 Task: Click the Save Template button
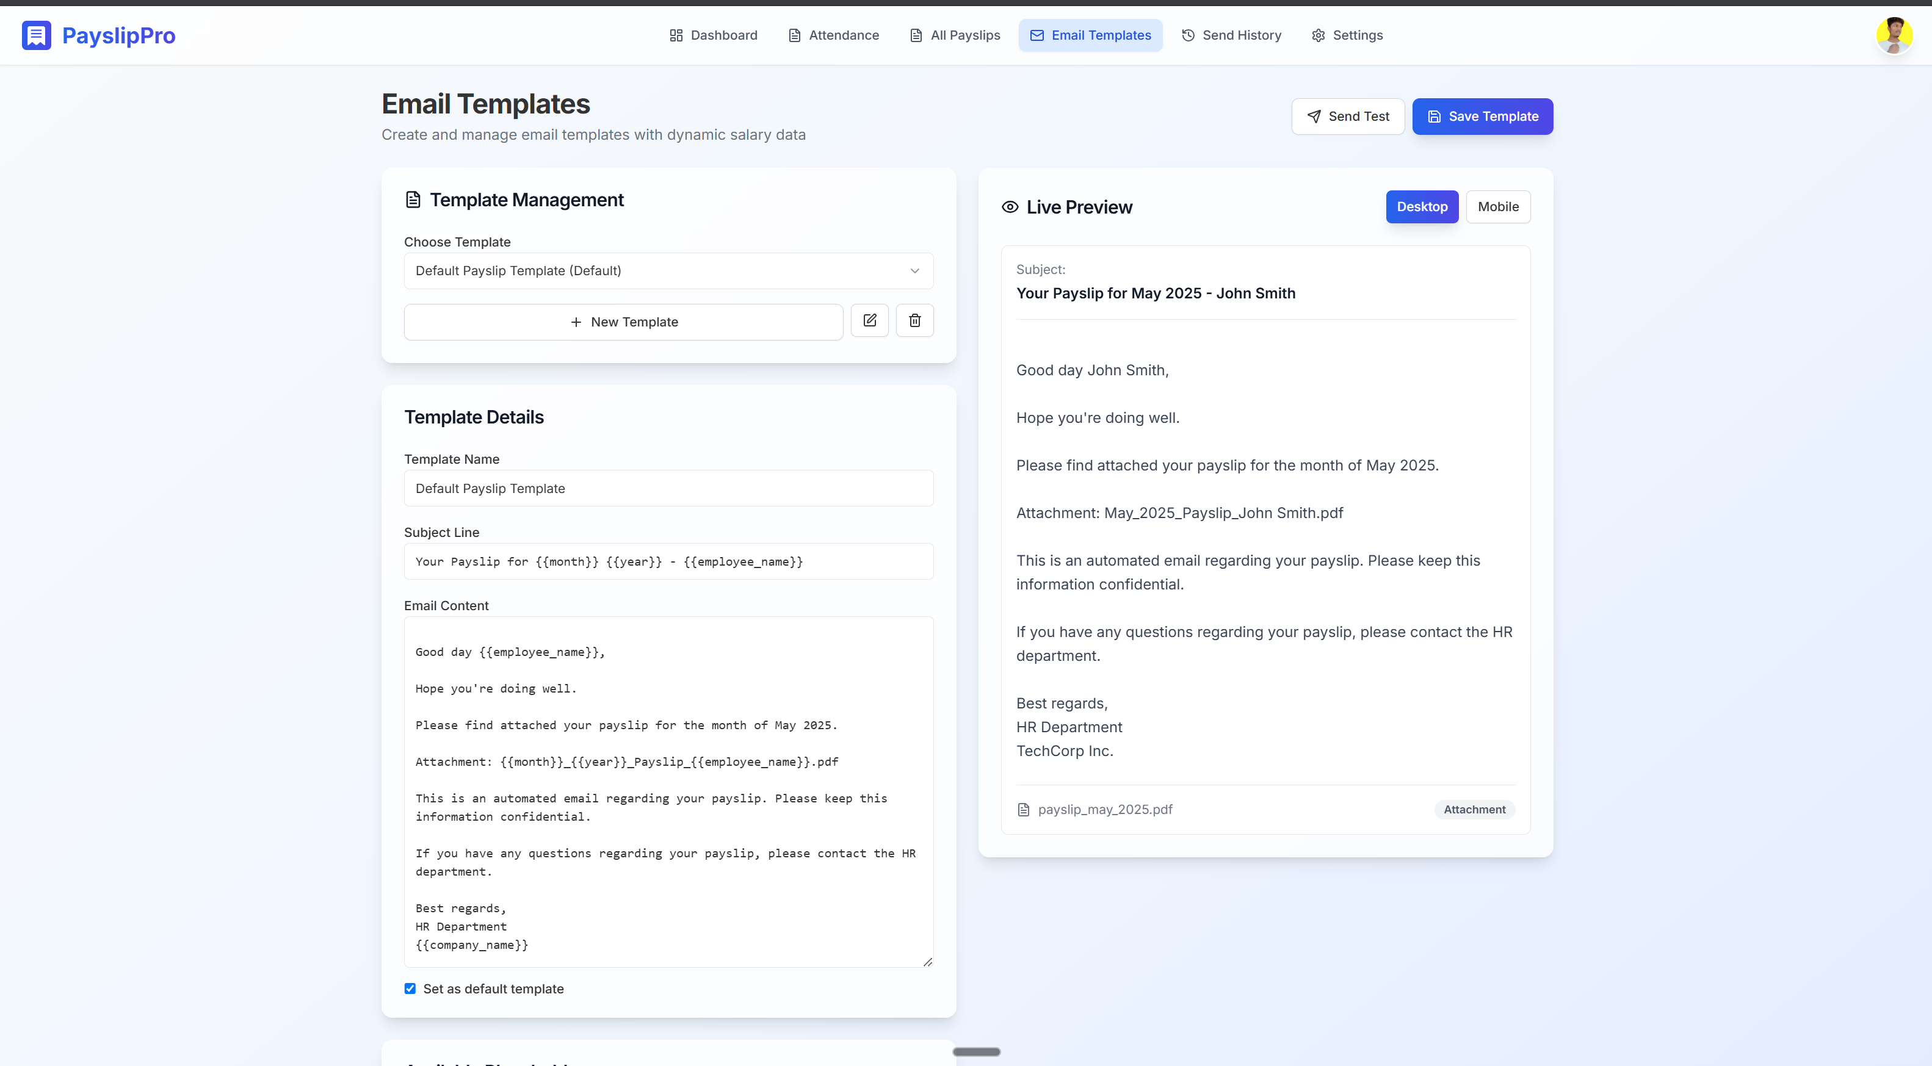pos(1482,116)
